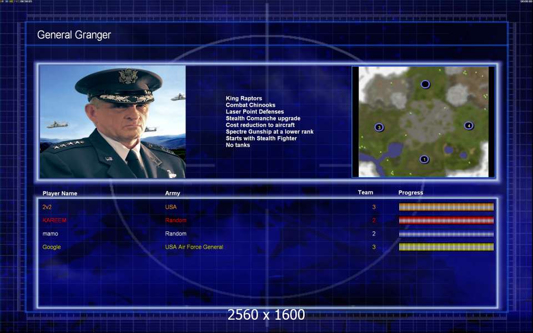
Task: Click the red progress bar for KAREEM
Action: (x=446, y=220)
